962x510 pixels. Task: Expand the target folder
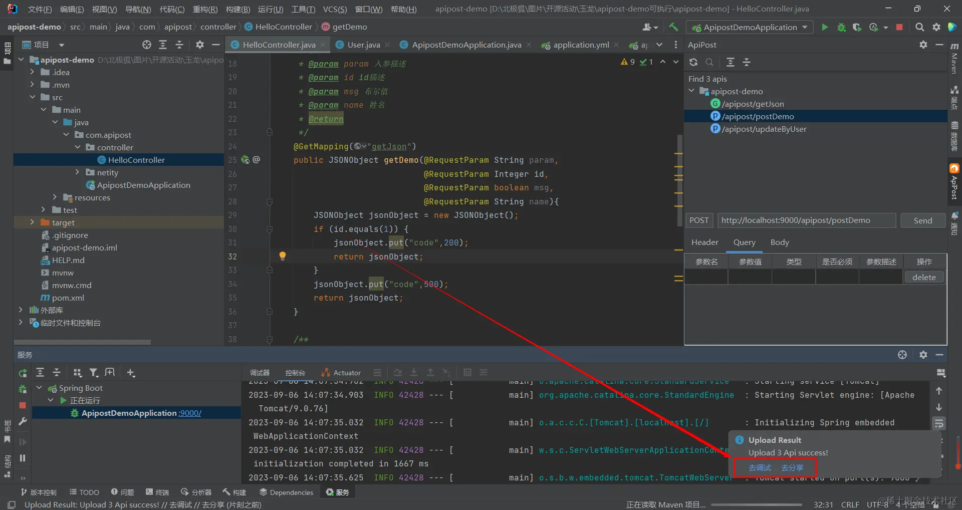[x=32, y=222]
